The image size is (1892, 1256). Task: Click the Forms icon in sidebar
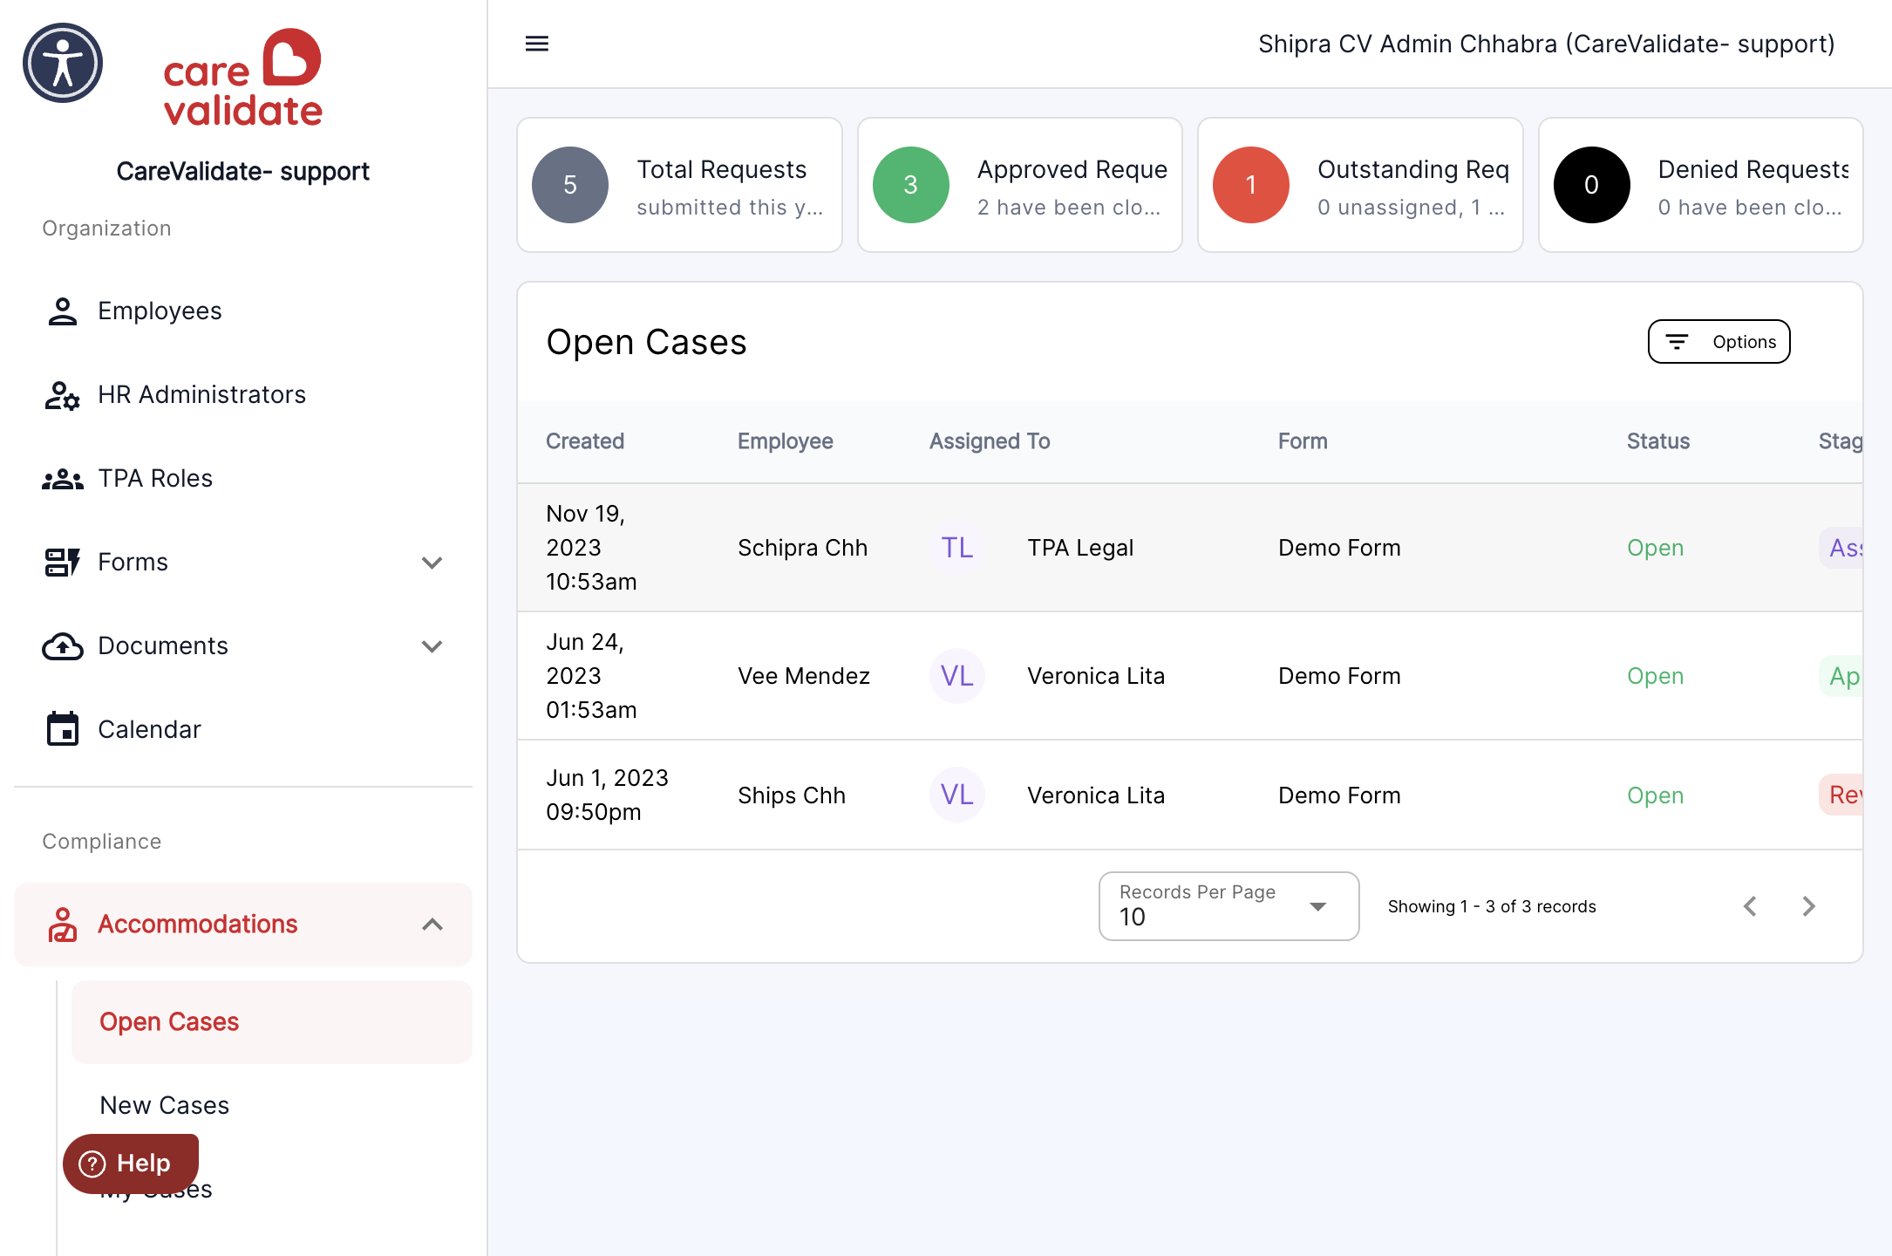(x=63, y=563)
